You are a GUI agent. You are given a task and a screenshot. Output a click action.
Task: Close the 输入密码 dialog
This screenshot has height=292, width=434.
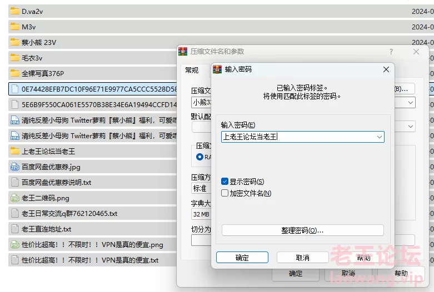(386, 69)
